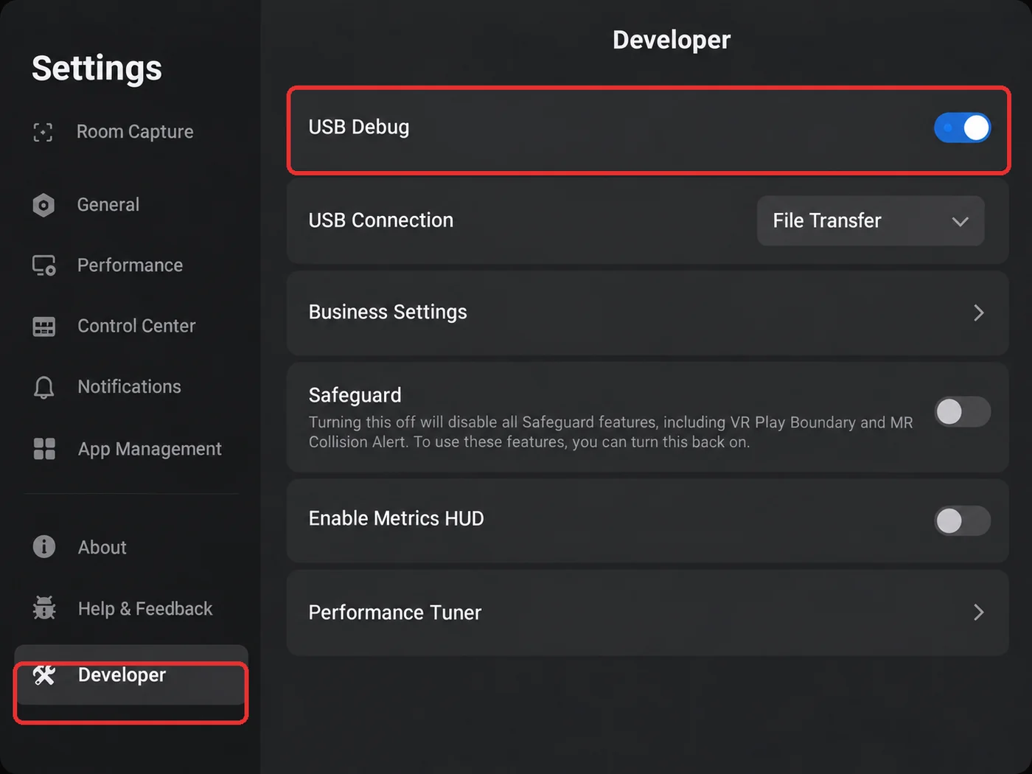Viewport: 1032px width, 774px height.
Task: Toggle Enable Metrics HUD switch on
Action: [x=962, y=521]
